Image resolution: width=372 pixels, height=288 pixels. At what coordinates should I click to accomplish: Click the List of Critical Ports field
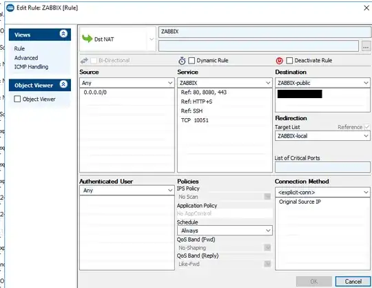pos(322,167)
